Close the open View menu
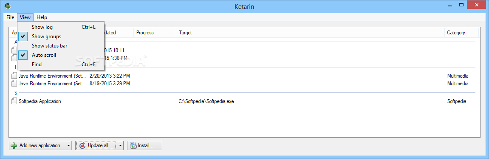 click(25, 17)
